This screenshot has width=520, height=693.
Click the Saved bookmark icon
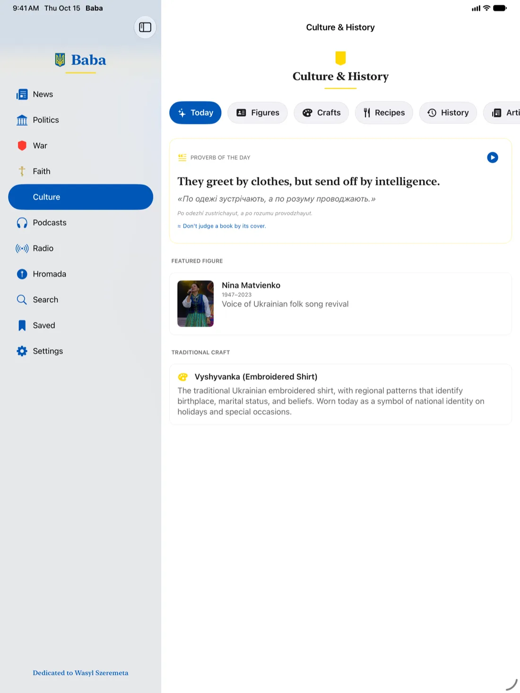pyautogui.click(x=22, y=325)
